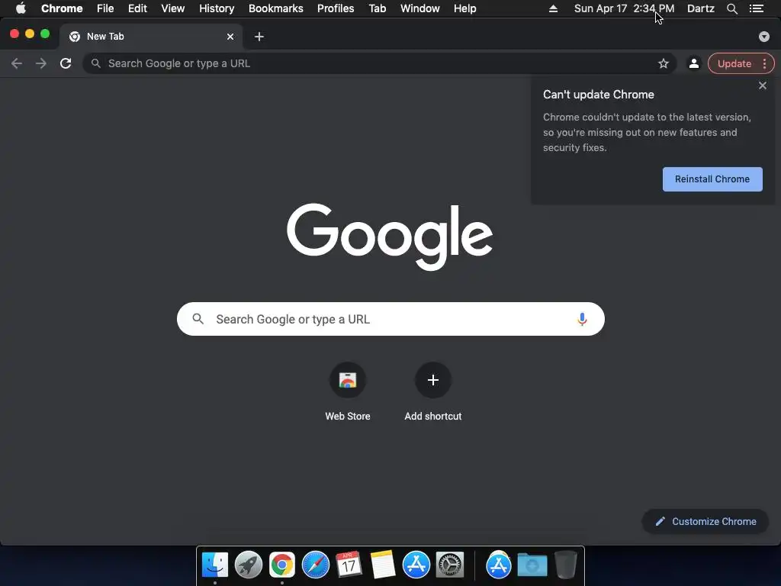This screenshot has width=781, height=586.
Task: Click the forward navigation arrow
Action: tap(41, 63)
